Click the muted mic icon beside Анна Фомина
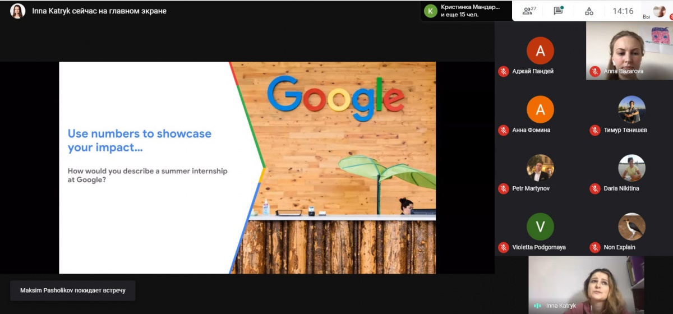673x314 pixels. coord(504,130)
